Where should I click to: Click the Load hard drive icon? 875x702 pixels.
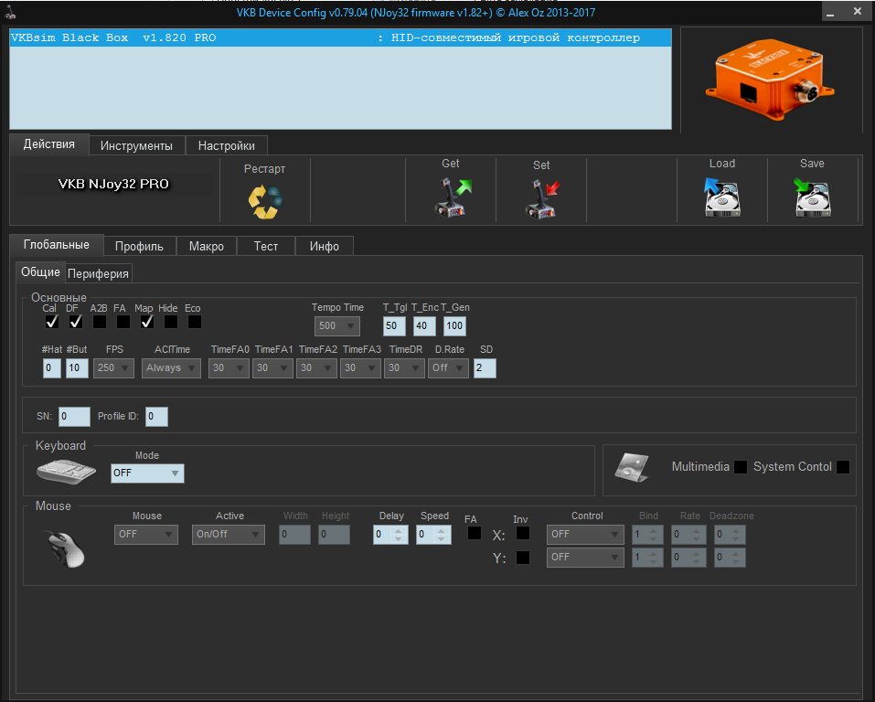point(722,197)
